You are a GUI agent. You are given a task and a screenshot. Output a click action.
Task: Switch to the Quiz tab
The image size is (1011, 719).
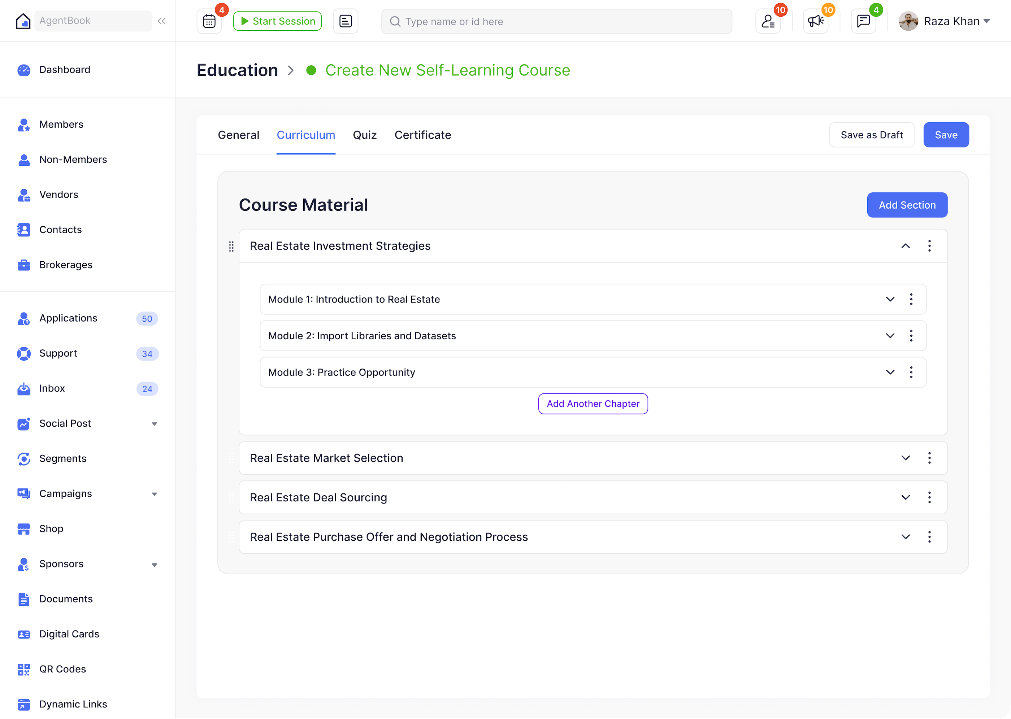pos(364,135)
